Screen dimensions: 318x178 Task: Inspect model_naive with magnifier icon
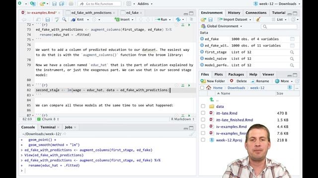click(292, 58)
